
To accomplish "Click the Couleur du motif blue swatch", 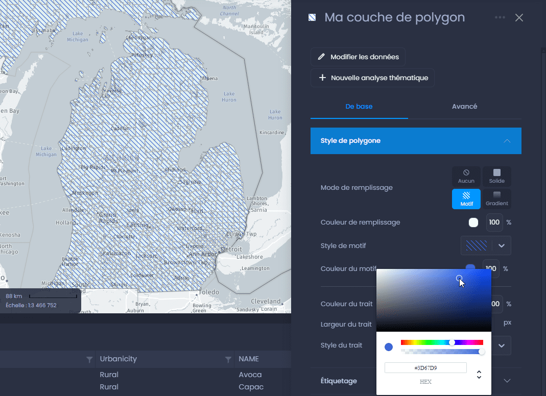I will click(470, 266).
